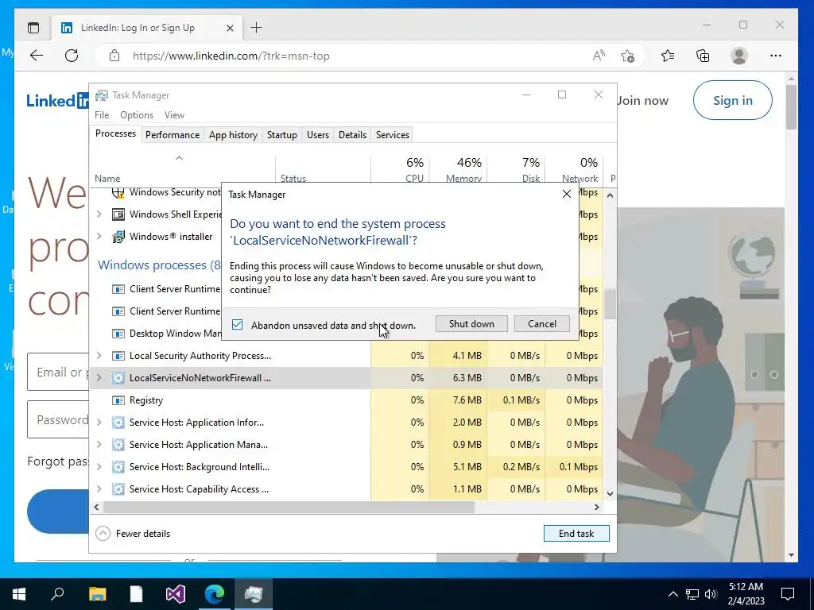Click the Registry process icon
Image resolution: width=814 pixels, height=610 pixels.
tap(118, 400)
